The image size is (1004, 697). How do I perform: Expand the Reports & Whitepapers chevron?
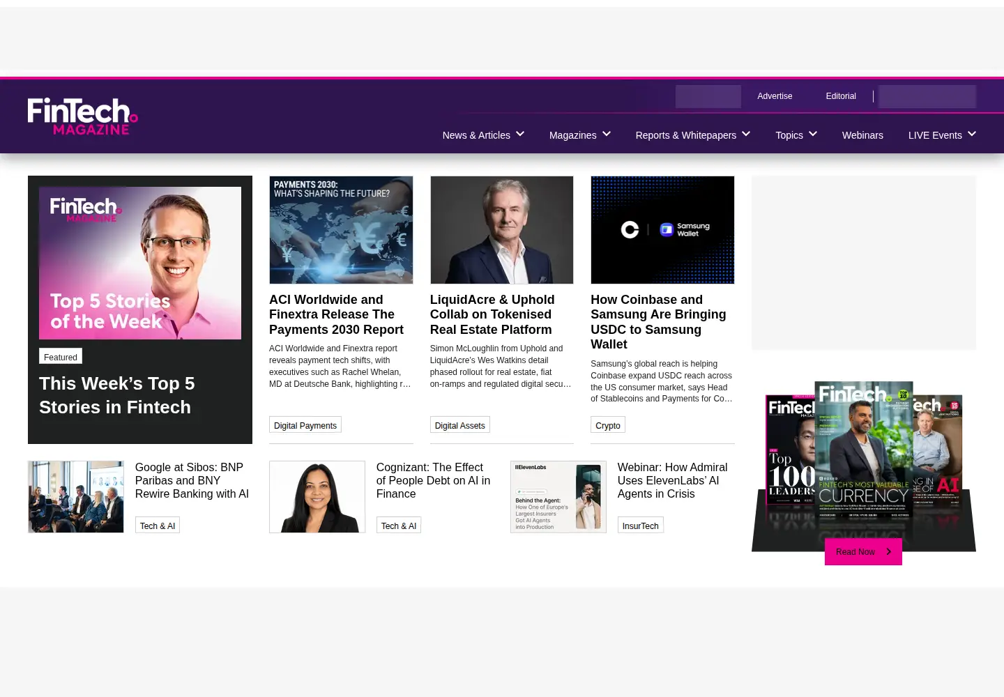[746, 134]
